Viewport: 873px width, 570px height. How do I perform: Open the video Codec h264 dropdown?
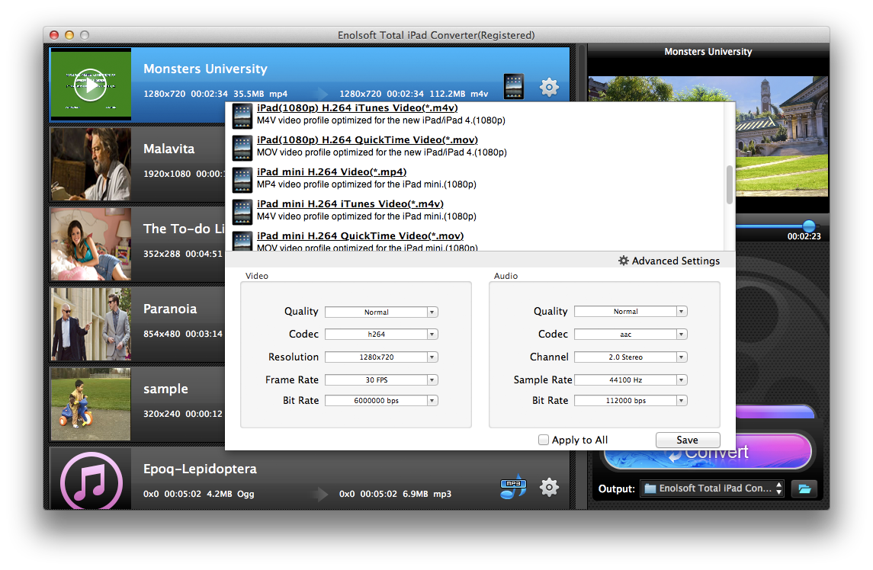point(381,334)
